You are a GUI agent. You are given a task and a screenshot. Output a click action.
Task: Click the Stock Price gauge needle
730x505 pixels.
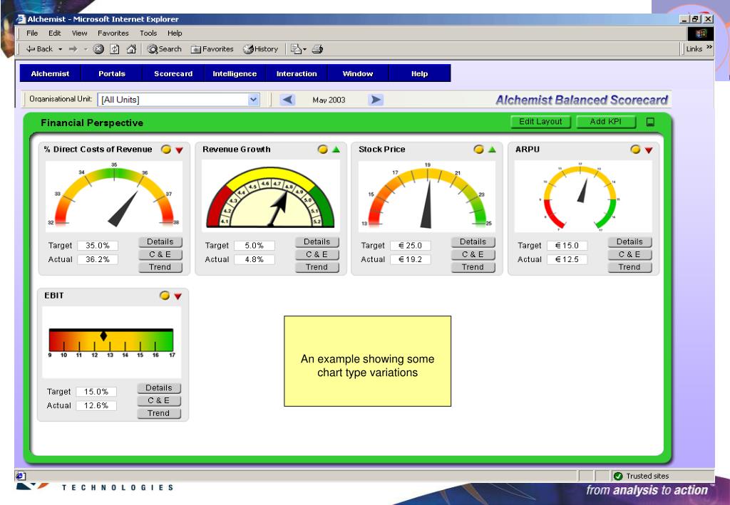(x=426, y=204)
